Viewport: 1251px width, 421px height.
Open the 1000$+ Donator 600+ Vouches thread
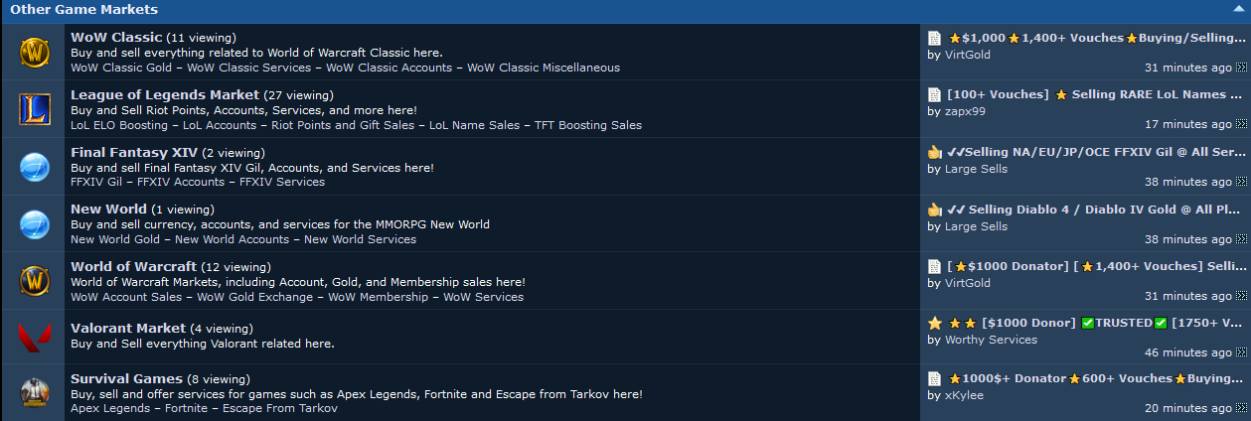pos(1097,378)
